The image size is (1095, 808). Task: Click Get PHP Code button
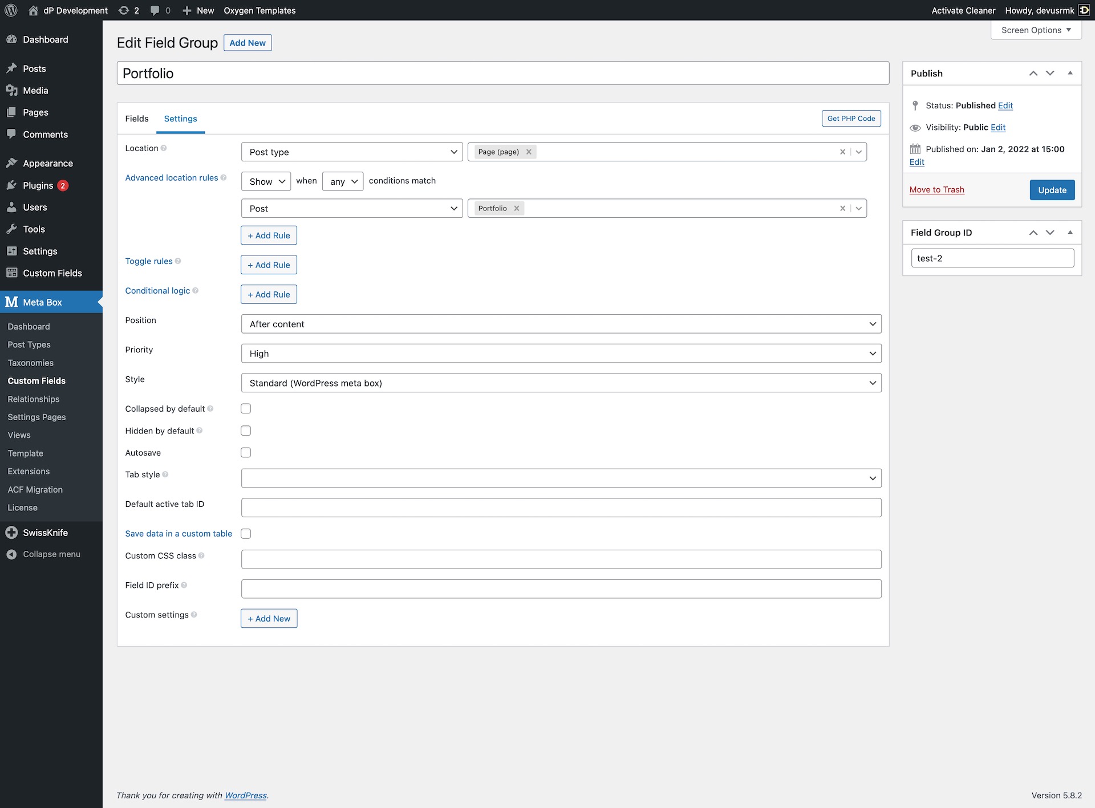(851, 119)
